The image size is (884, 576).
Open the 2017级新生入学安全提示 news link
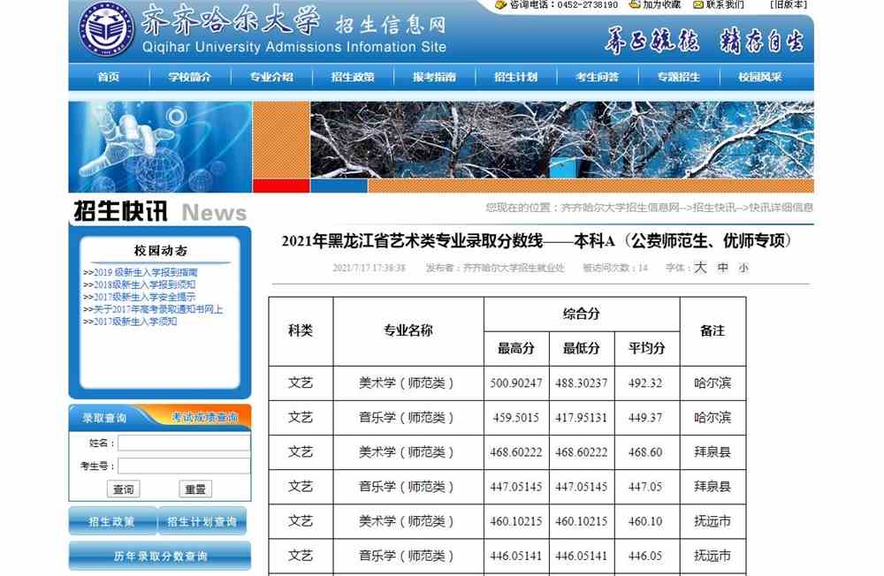coord(144,297)
